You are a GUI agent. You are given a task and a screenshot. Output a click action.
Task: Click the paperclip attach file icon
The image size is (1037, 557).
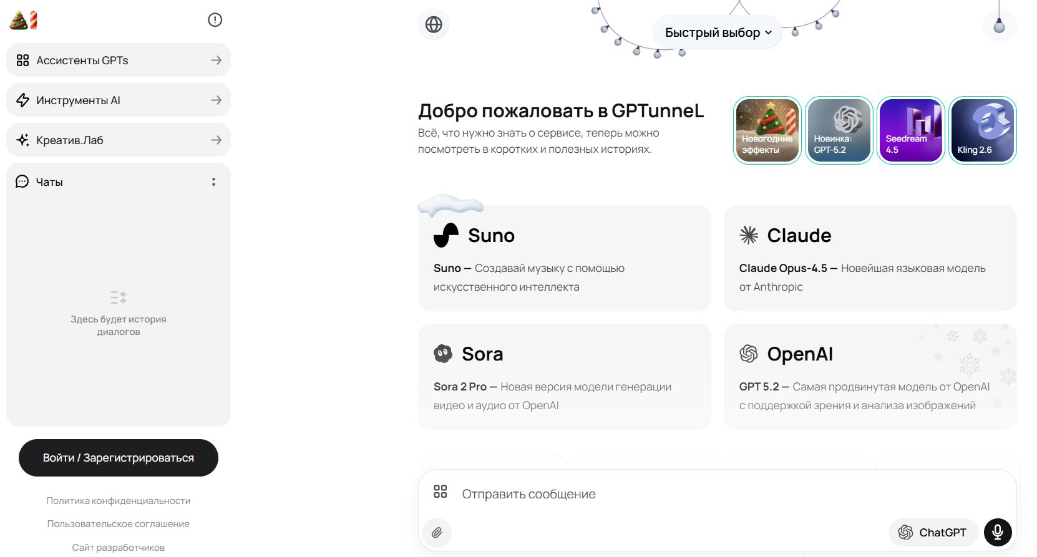[x=437, y=533]
